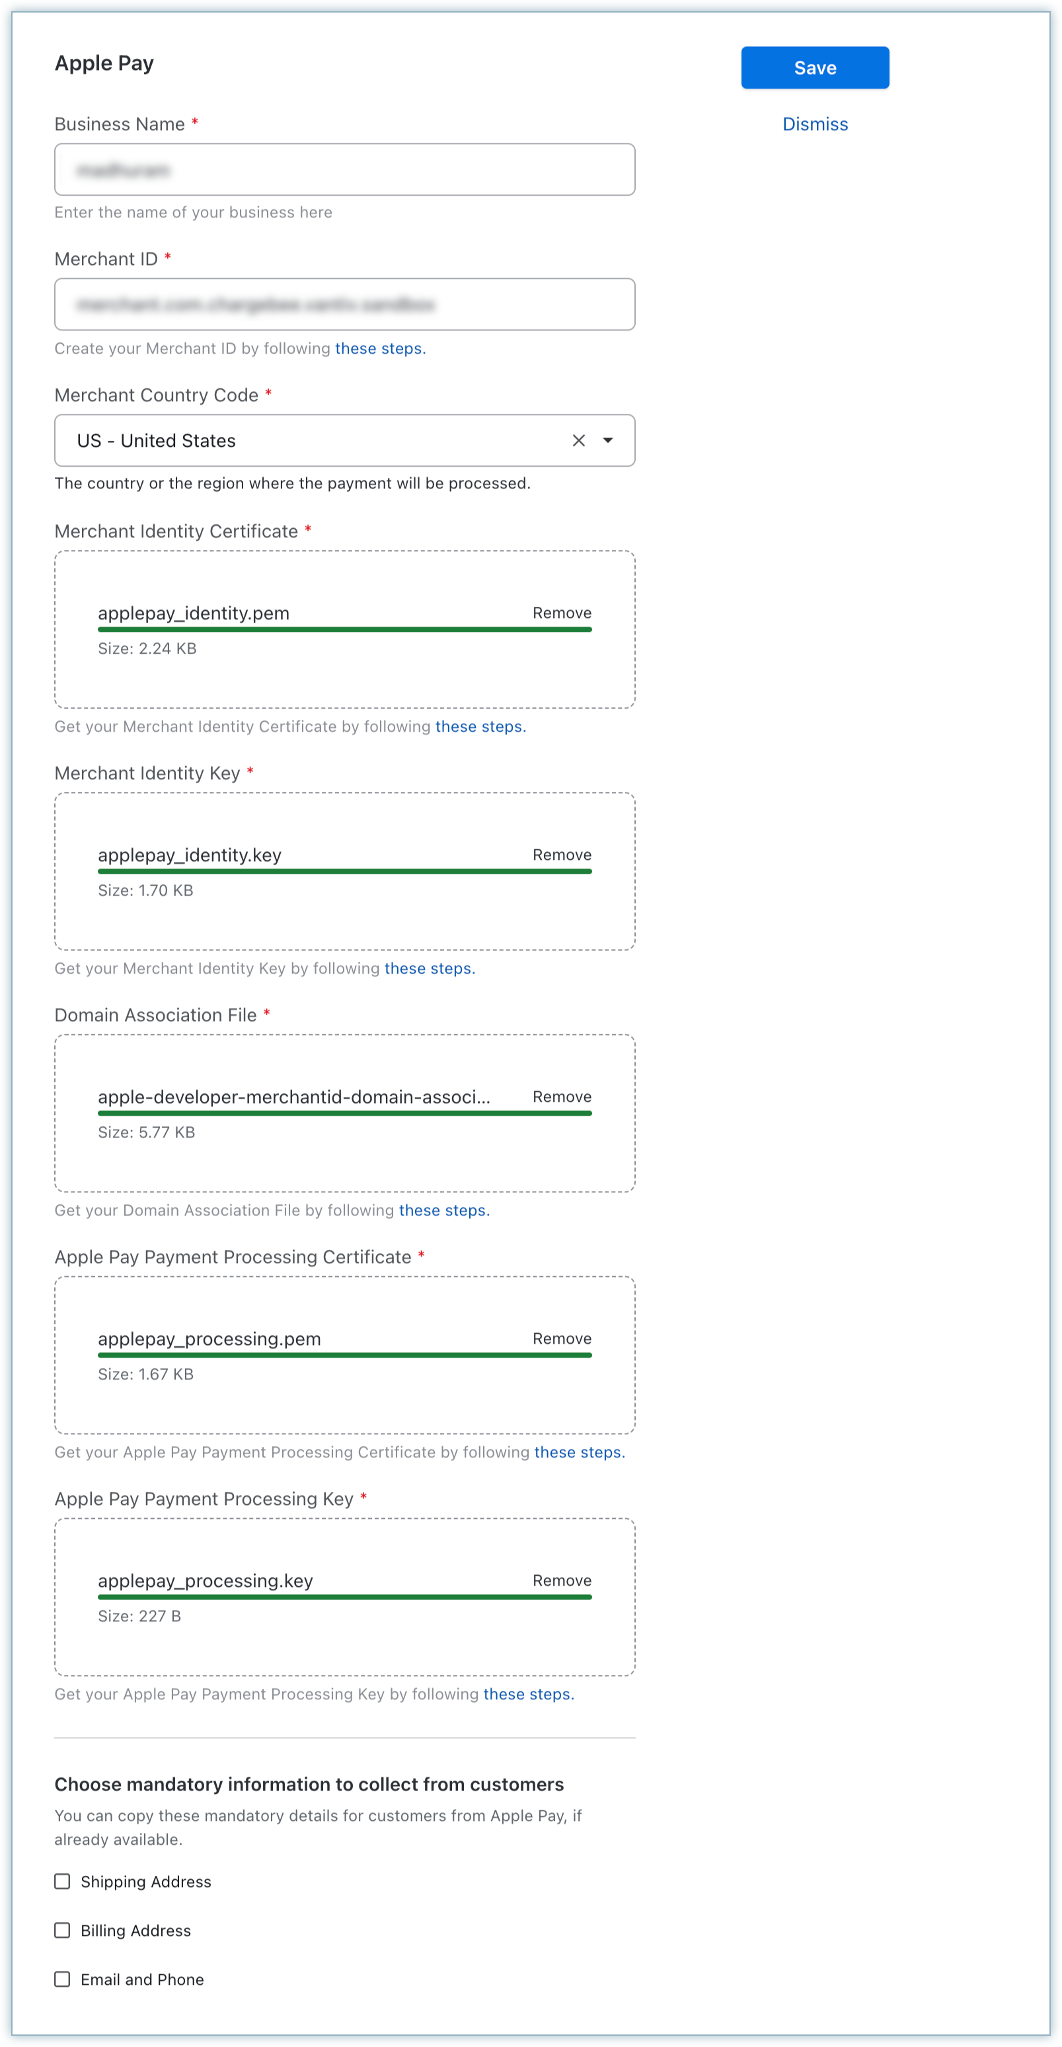Click upload progress bar for applepay_identity.pem
This screenshot has width=1062, height=2047.
tap(345, 629)
